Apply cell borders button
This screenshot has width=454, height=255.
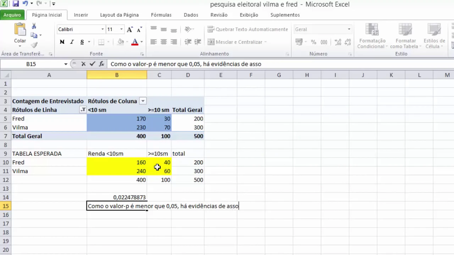(101, 42)
